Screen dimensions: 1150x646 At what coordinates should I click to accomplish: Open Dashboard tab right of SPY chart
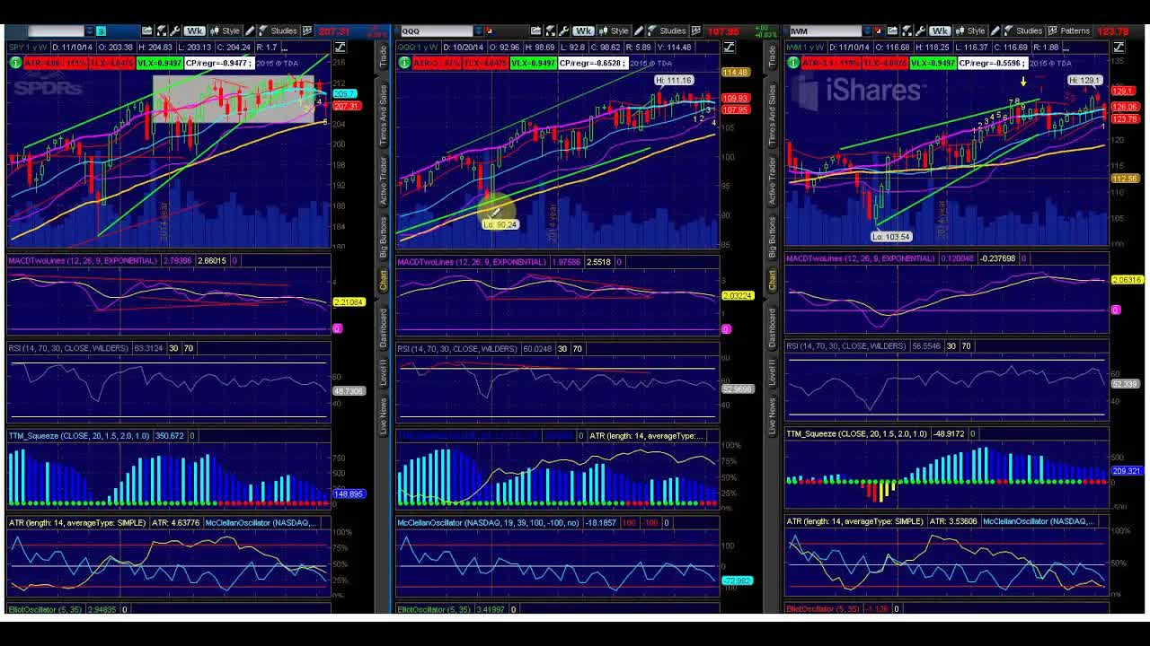click(383, 327)
